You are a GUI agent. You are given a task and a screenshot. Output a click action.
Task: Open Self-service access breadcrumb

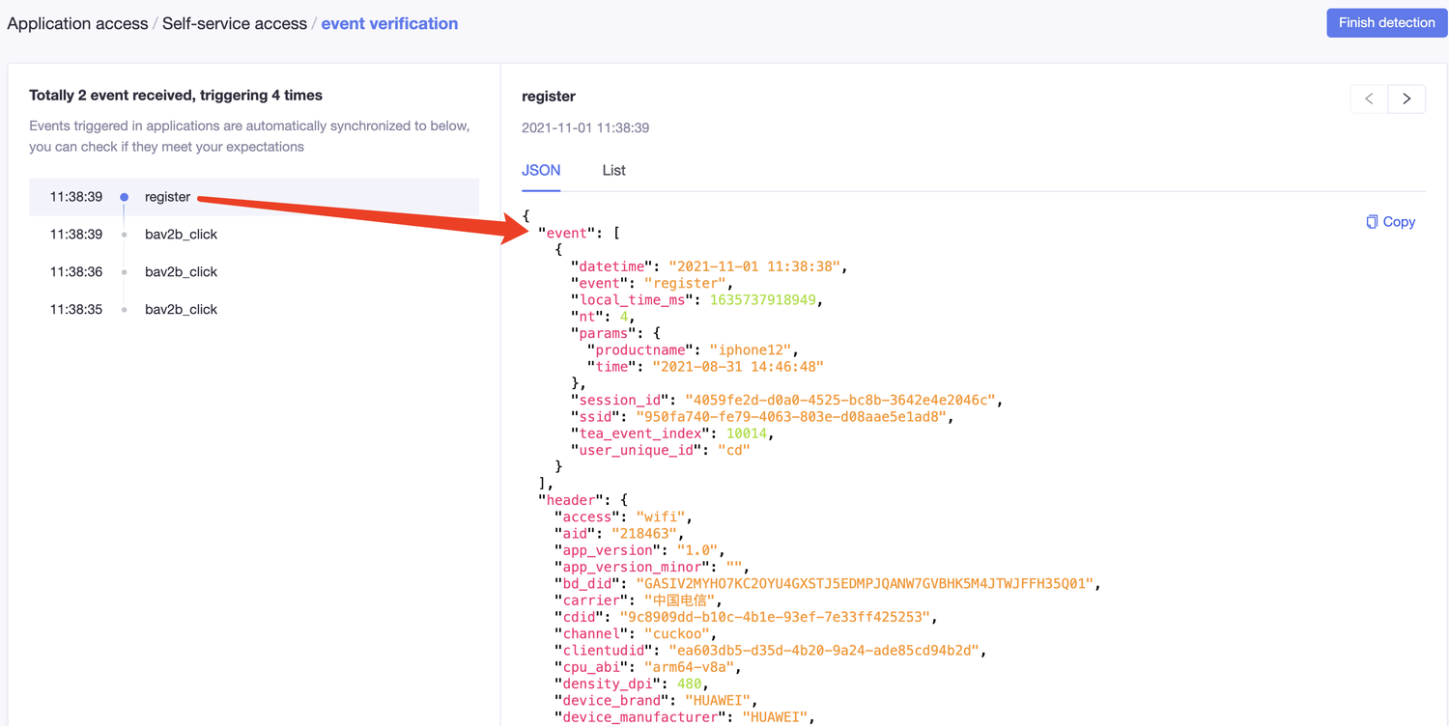tap(235, 23)
